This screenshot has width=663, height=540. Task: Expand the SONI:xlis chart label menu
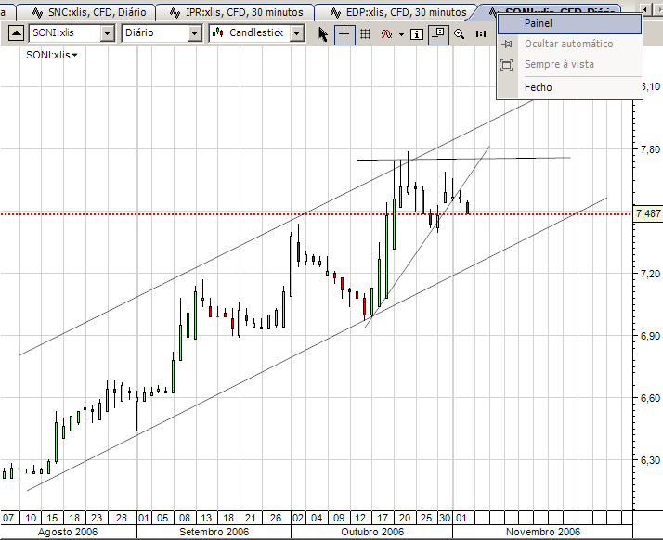(74, 55)
